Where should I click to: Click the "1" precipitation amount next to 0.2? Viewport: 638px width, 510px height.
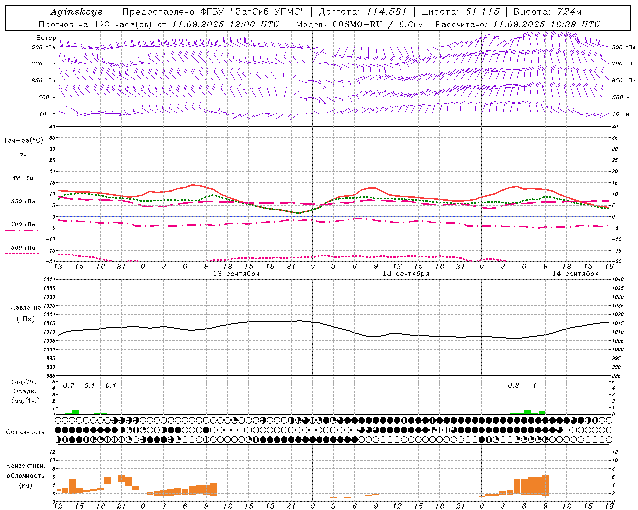click(x=535, y=386)
